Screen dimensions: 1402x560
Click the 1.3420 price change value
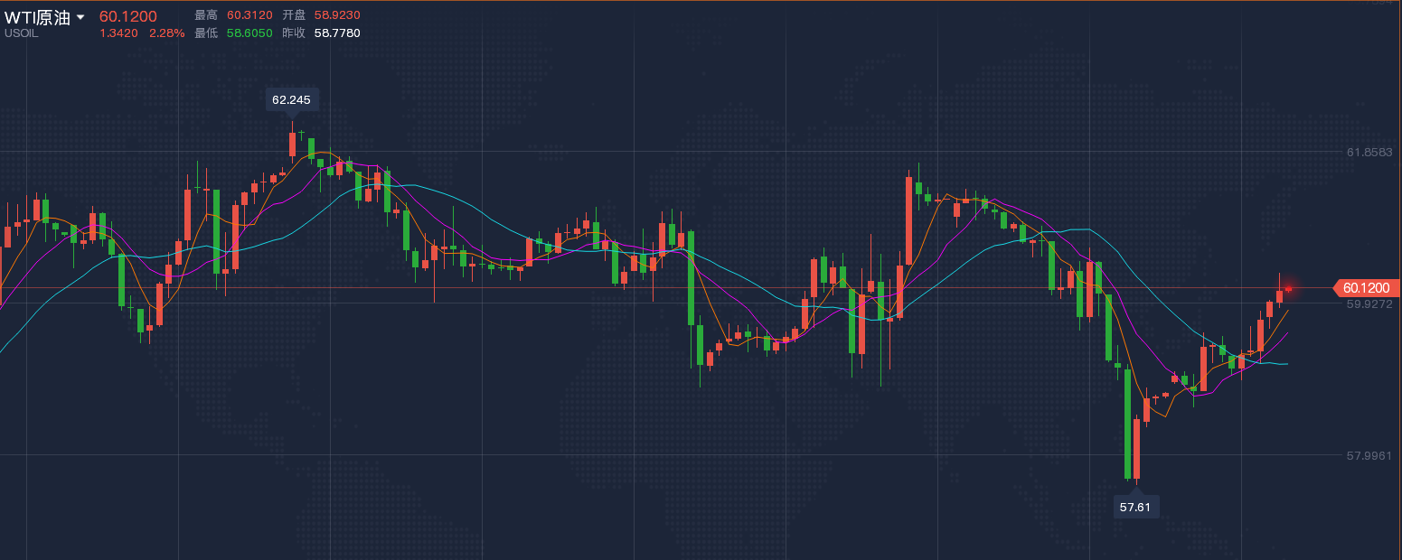118,33
